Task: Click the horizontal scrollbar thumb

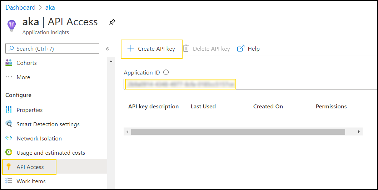Action: pyautogui.click(x=238, y=132)
